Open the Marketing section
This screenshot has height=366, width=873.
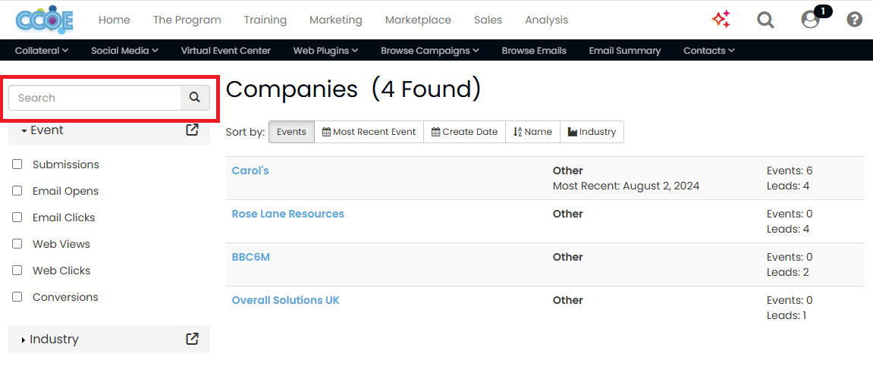336,20
